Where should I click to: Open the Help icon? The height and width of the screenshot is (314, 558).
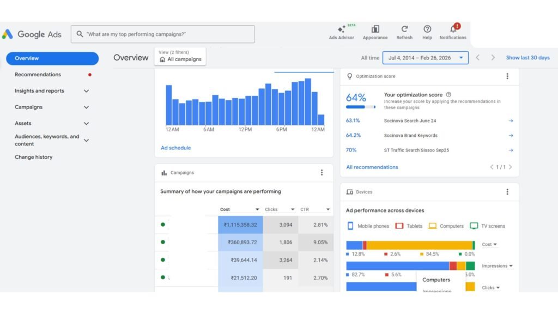tap(427, 30)
